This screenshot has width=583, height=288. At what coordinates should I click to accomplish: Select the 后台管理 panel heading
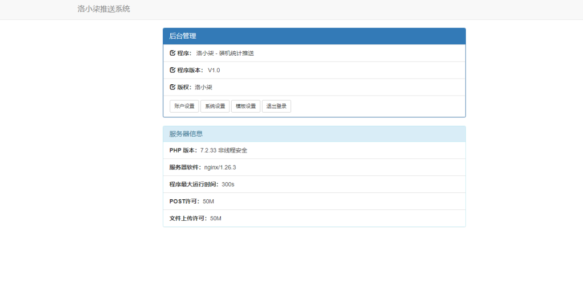(x=314, y=36)
